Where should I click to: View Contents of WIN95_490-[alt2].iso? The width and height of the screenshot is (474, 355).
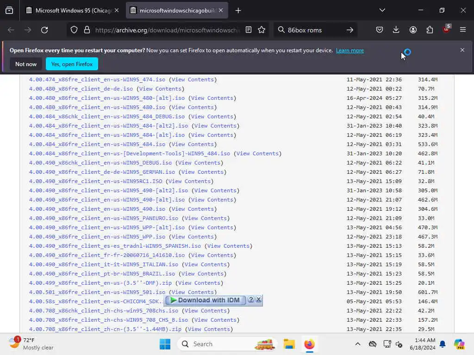point(215,190)
